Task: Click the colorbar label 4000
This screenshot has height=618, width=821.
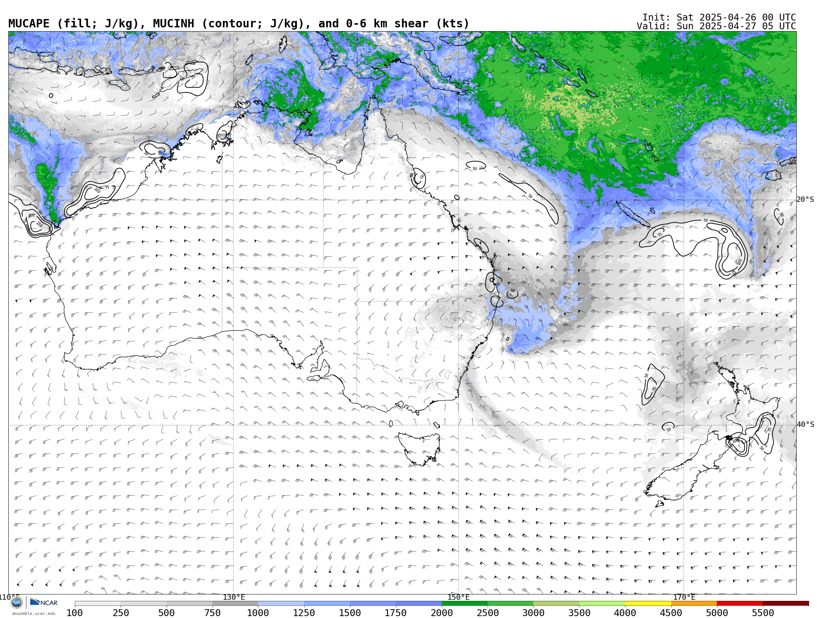Action: tap(625, 613)
